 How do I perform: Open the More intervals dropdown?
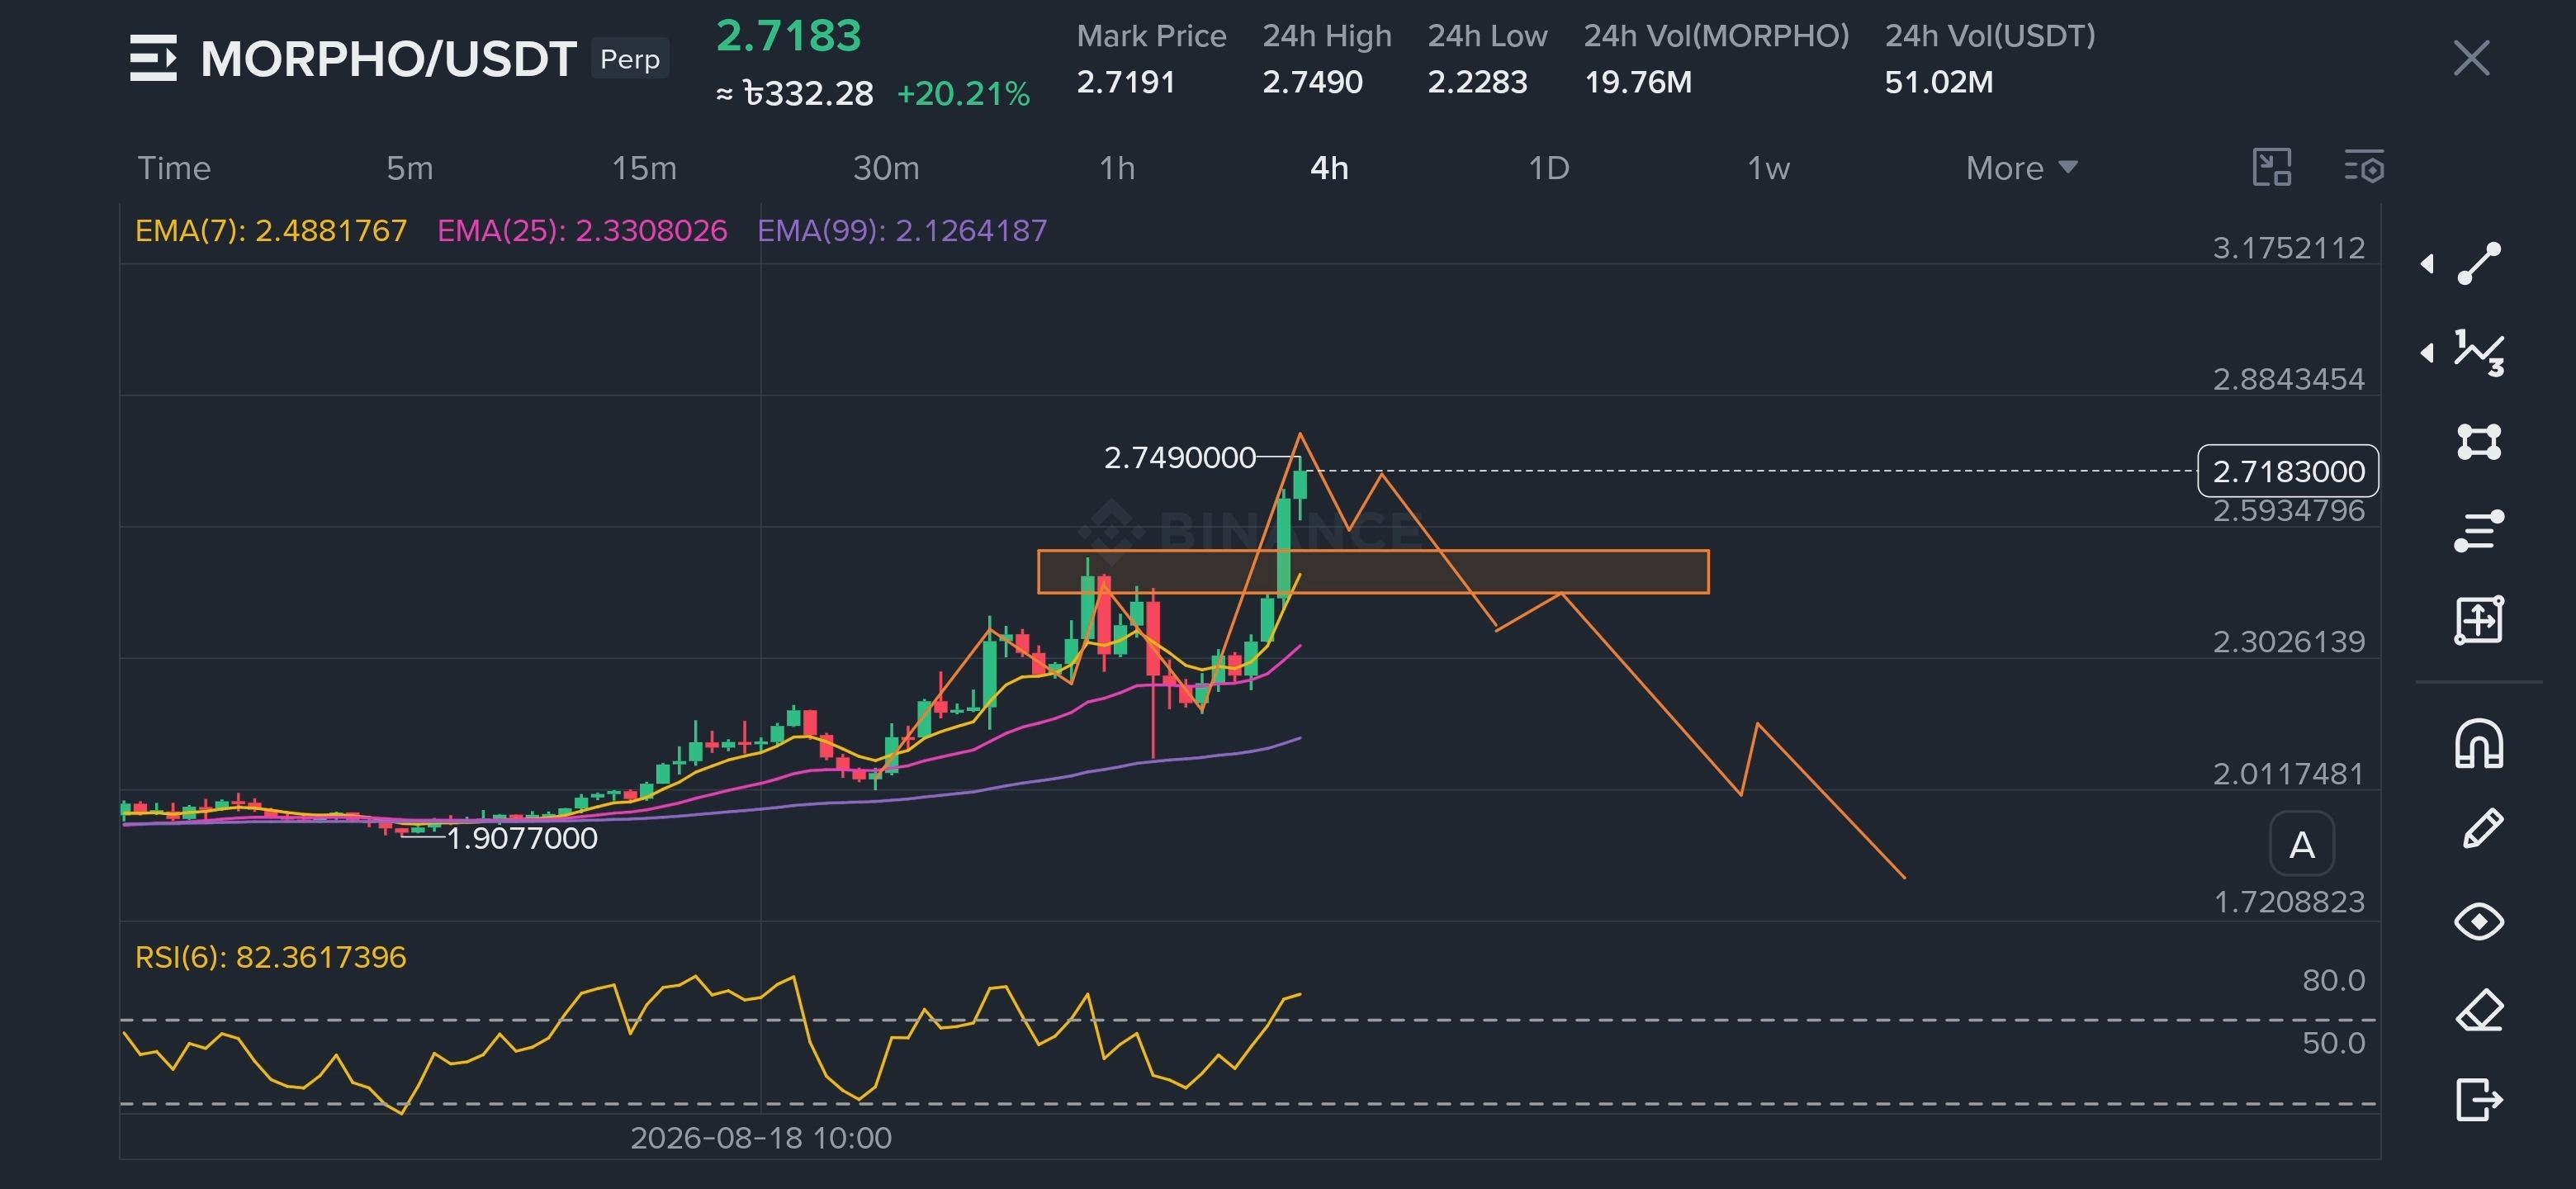point(2022,168)
